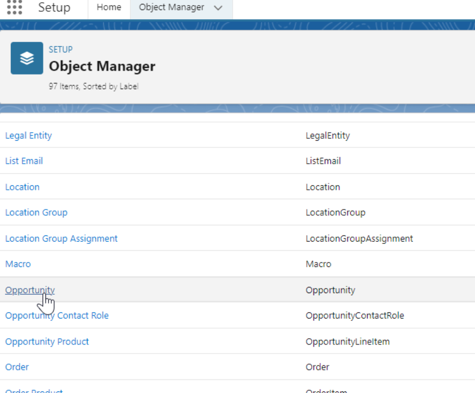Go to the Location object
The image size is (475, 393).
click(23, 187)
